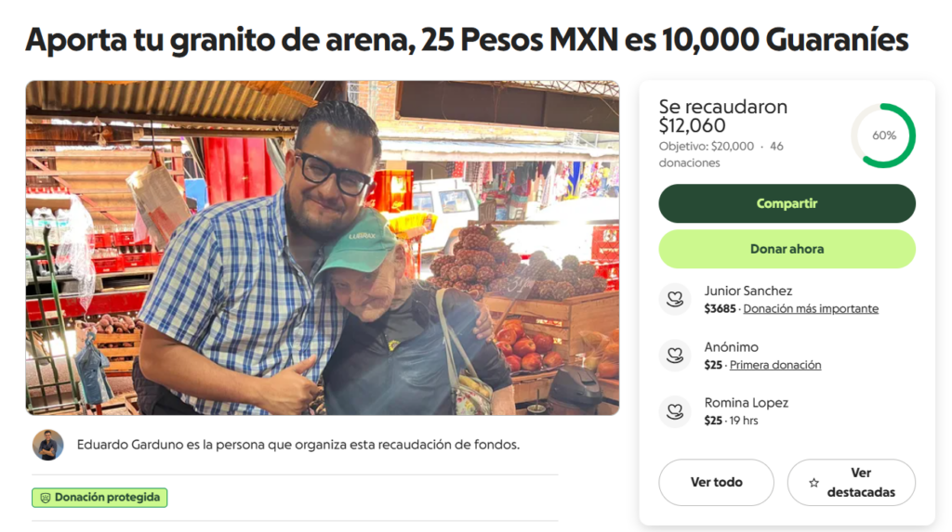The image size is (952, 532).
Task: Click the Compartir button
Action: click(x=787, y=204)
